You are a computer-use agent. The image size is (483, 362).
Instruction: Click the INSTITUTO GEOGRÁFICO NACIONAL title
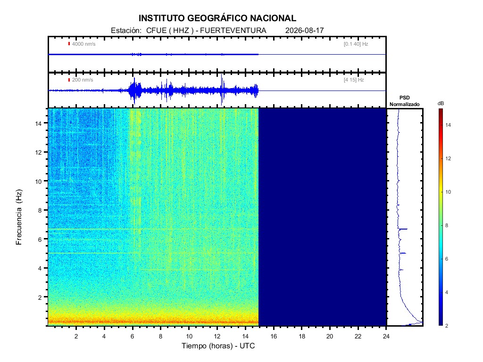click(217, 18)
